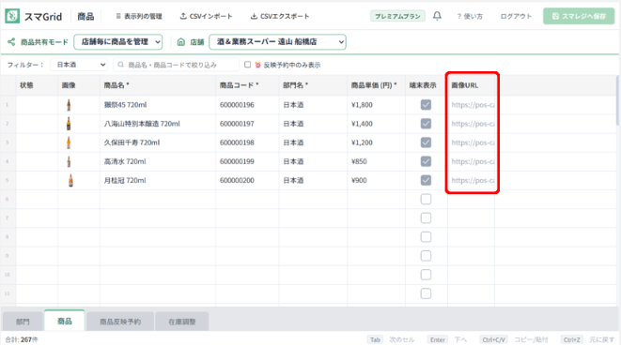Screen dimensions: 621x345
Task: Open CSVインポート
Action: pyautogui.click(x=206, y=16)
